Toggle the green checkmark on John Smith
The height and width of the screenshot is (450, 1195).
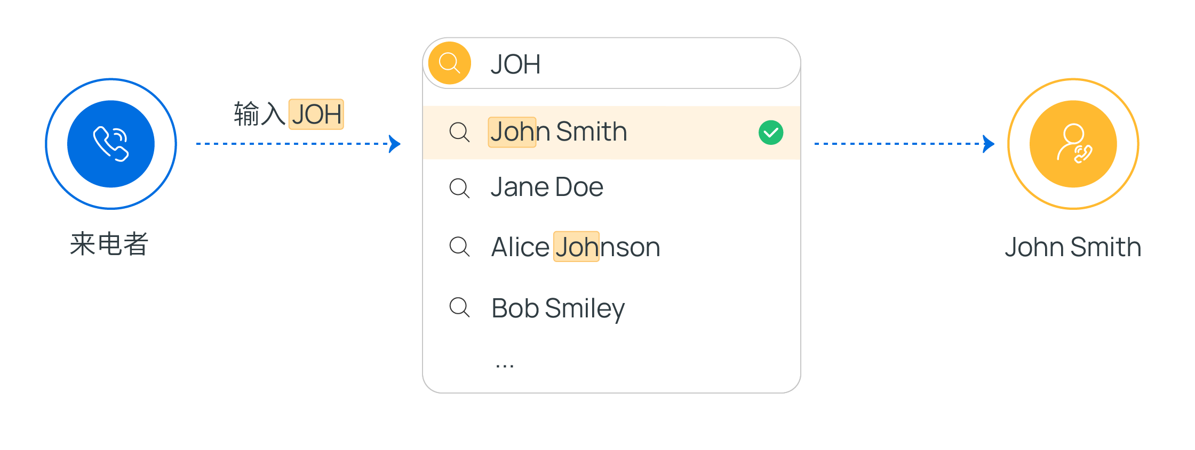click(770, 133)
